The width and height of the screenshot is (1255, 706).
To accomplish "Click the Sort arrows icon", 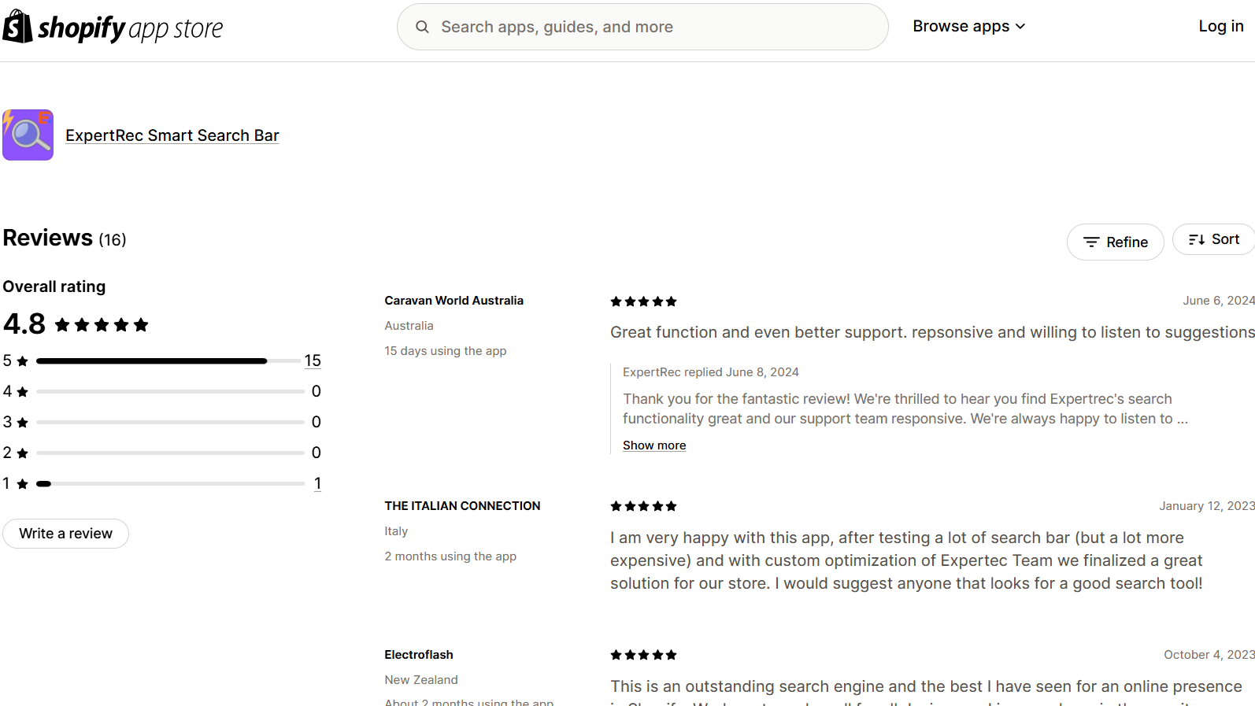I will pos(1197,240).
